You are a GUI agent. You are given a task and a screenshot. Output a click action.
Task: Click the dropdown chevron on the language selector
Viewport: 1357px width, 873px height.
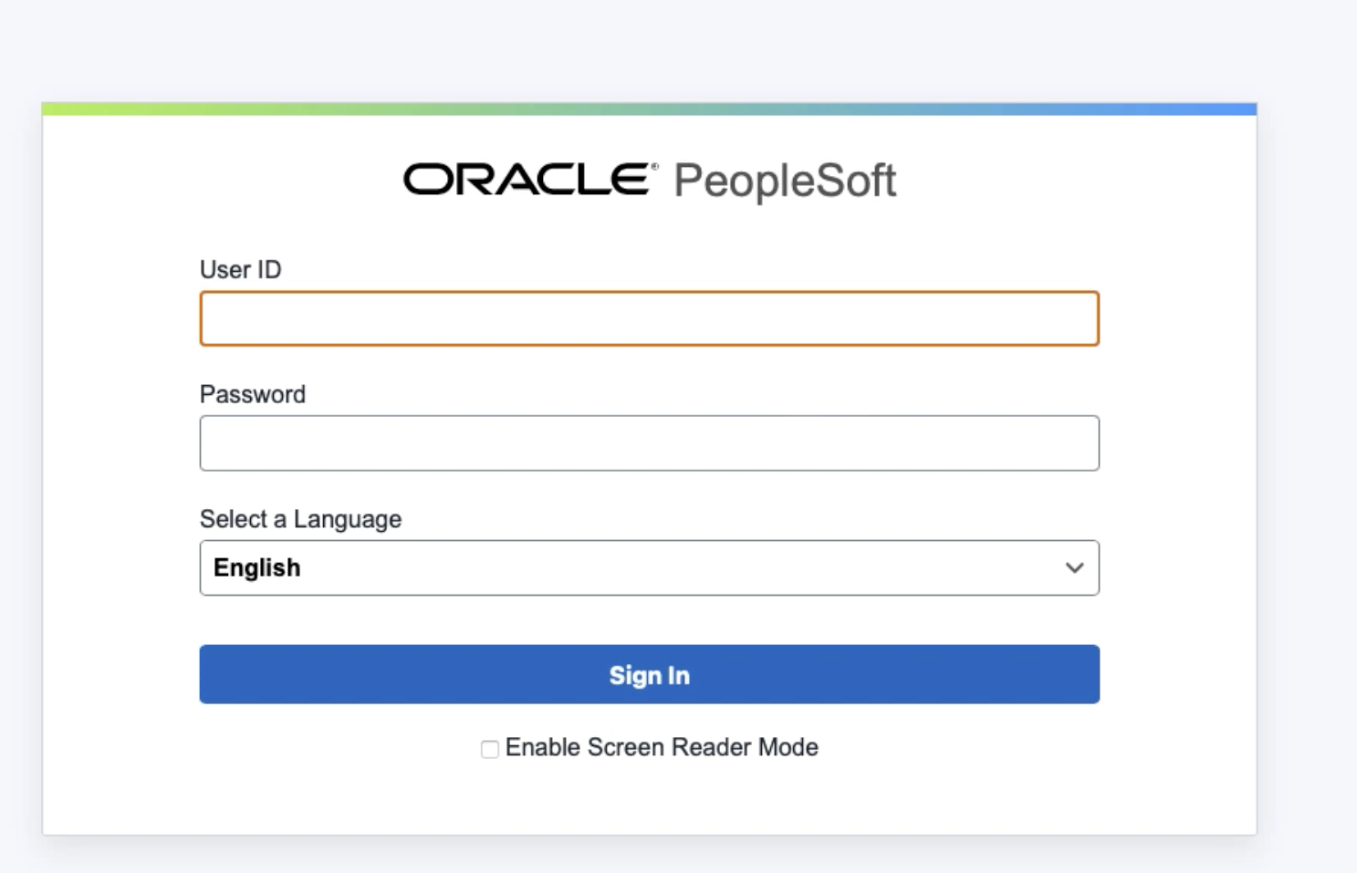1074,567
